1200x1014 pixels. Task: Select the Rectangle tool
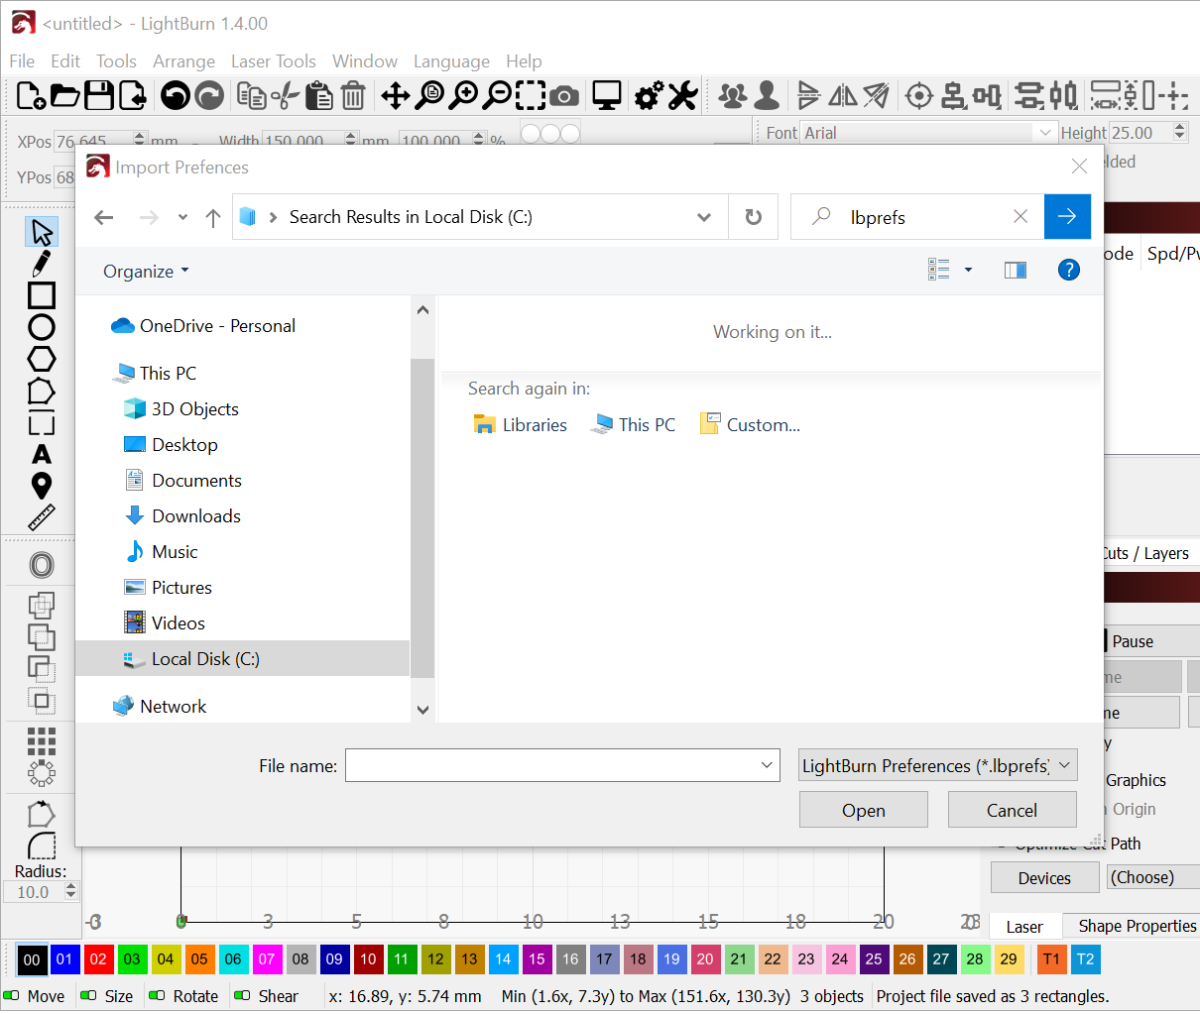point(42,295)
